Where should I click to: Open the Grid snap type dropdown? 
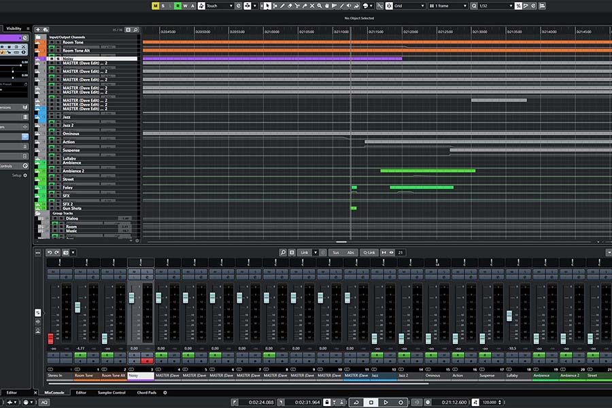(409, 5)
